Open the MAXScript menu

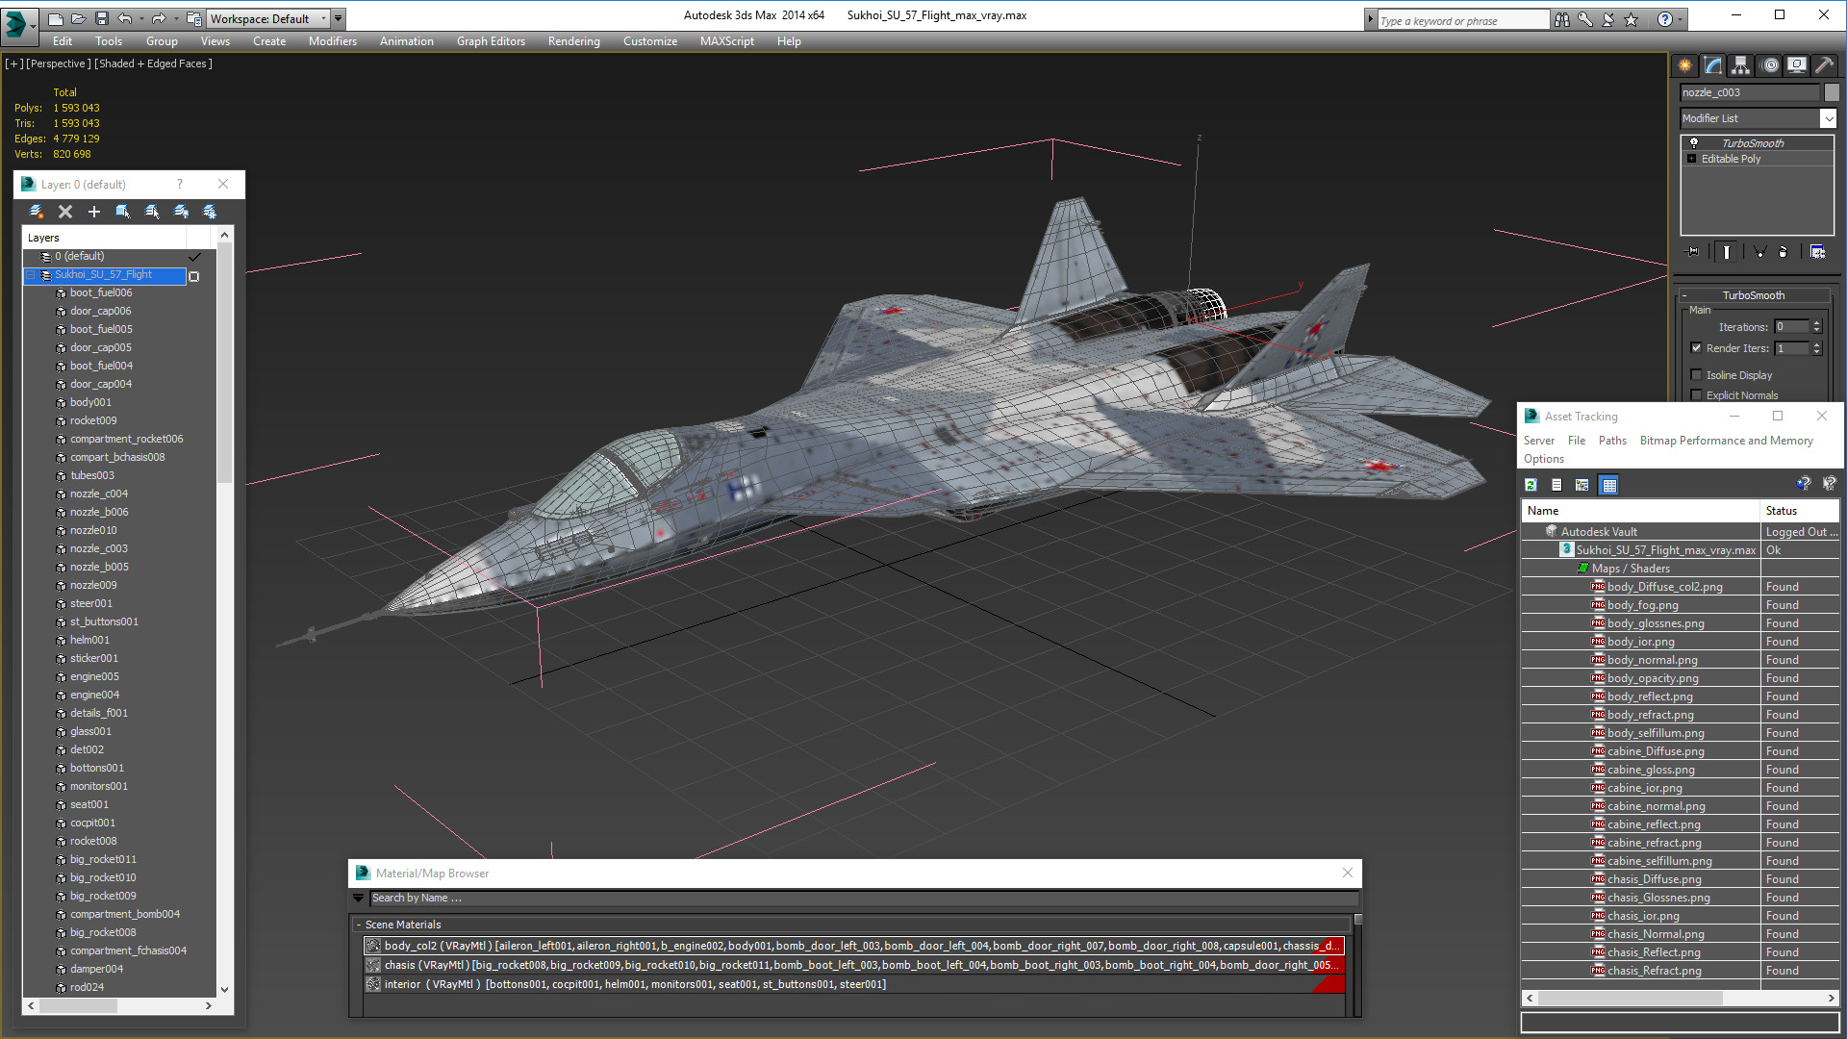726,41
